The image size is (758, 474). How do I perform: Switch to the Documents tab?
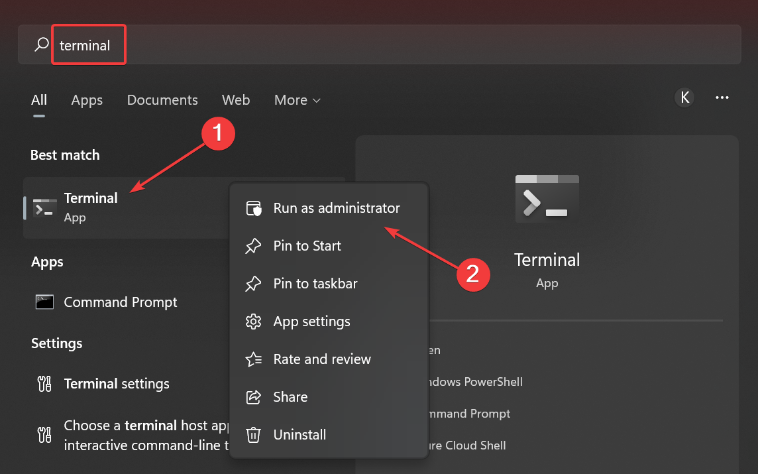click(x=162, y=100)
